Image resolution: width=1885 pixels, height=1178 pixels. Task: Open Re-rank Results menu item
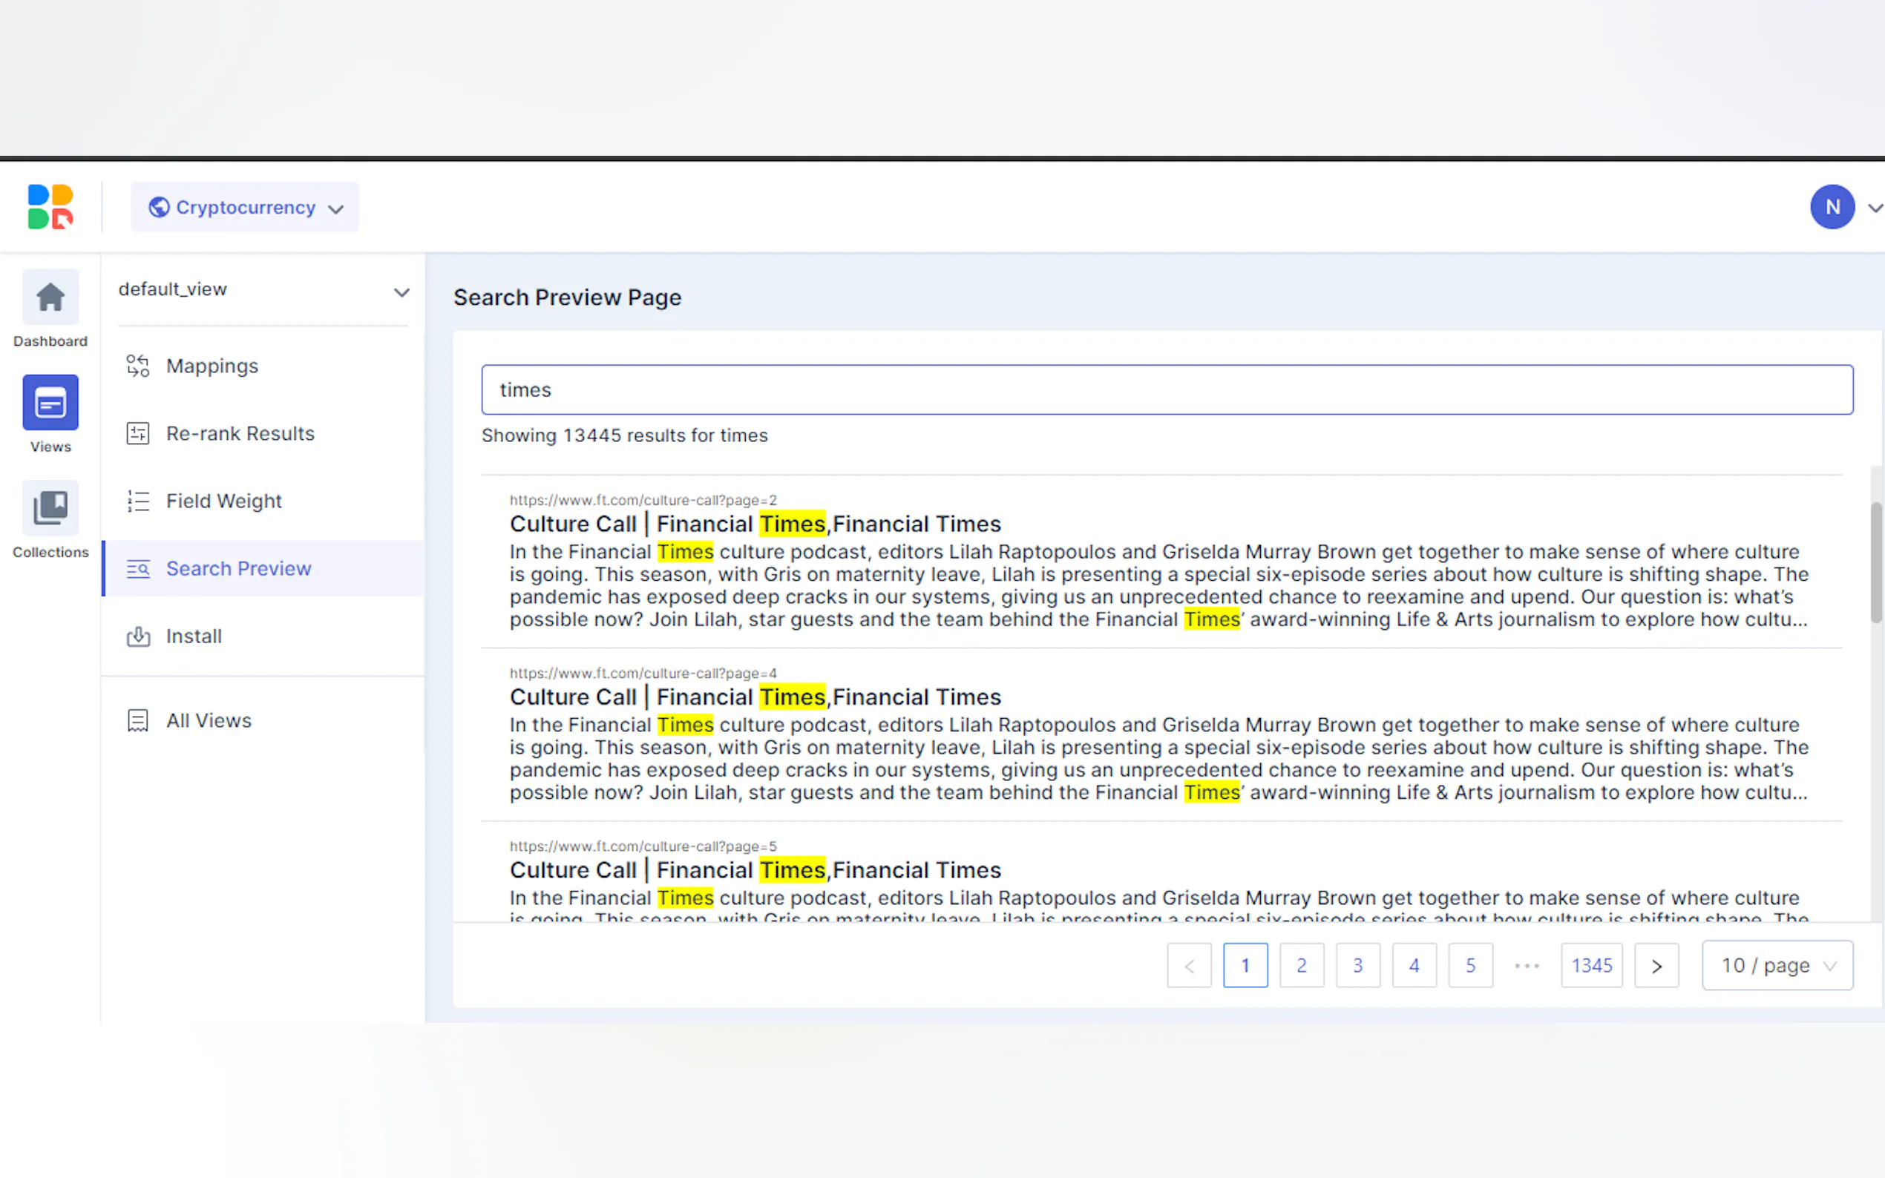[240, 433]
